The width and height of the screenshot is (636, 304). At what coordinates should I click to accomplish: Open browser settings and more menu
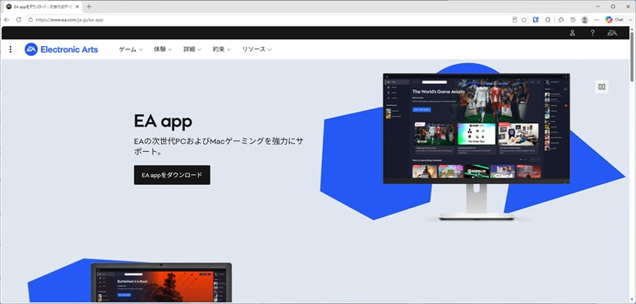(597, 20)
